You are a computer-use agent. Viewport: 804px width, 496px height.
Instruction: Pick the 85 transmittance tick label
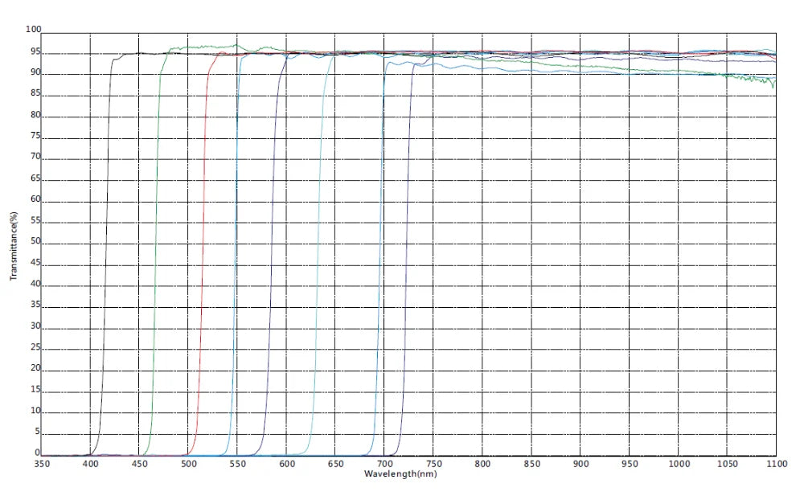coord(35,93)
